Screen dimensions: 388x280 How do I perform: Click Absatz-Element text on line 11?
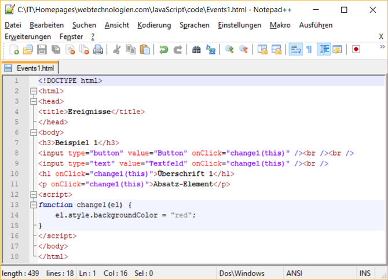(x=183, y=184)
